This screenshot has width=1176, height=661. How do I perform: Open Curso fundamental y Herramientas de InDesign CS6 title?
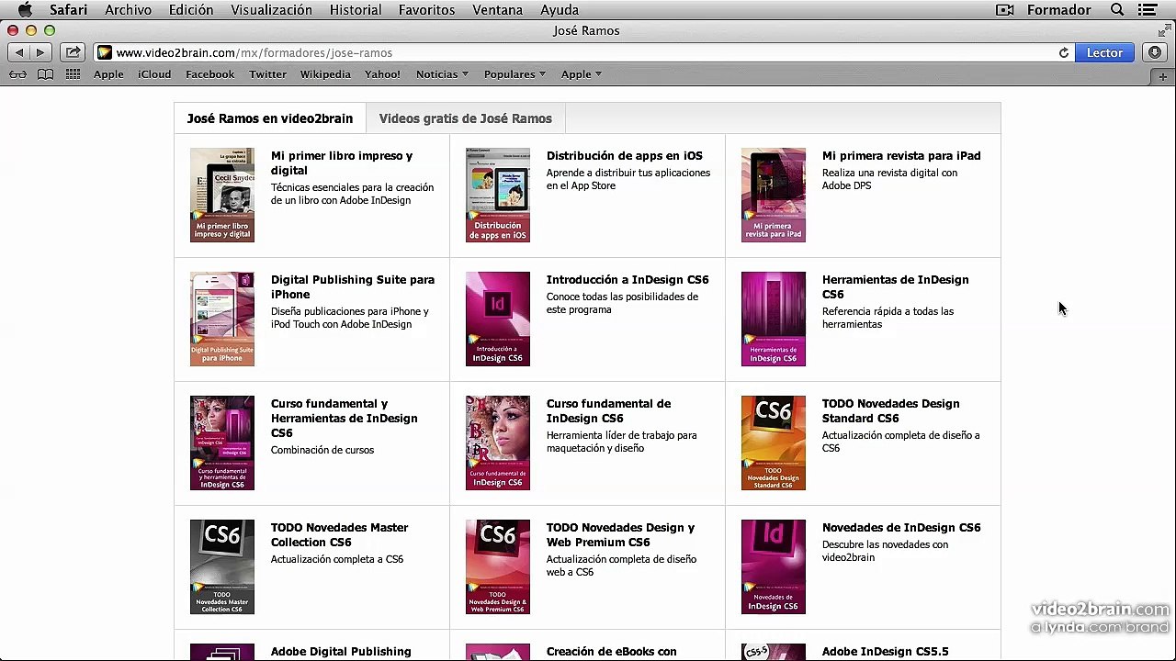pos(344,419)
